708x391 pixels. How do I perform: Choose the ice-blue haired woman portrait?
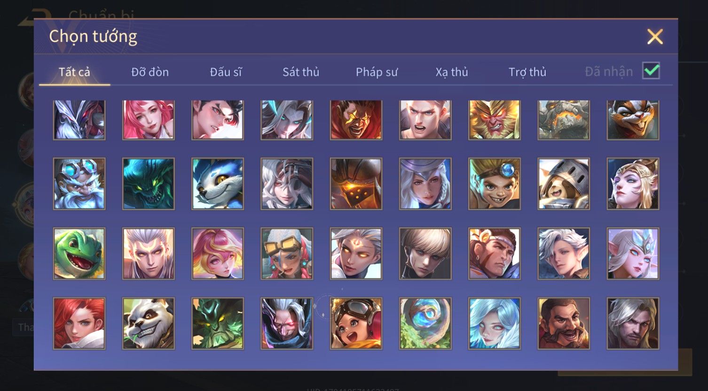[x=495, y=323]
